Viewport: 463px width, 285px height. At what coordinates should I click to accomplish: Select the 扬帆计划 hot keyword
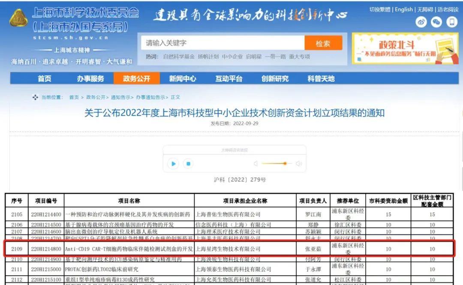coord(208,57)
